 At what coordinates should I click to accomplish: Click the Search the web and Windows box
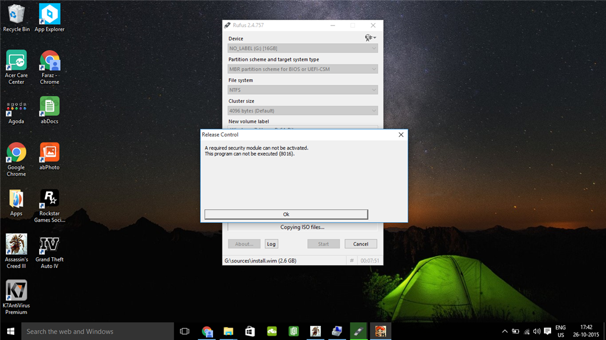click(98, 332)
